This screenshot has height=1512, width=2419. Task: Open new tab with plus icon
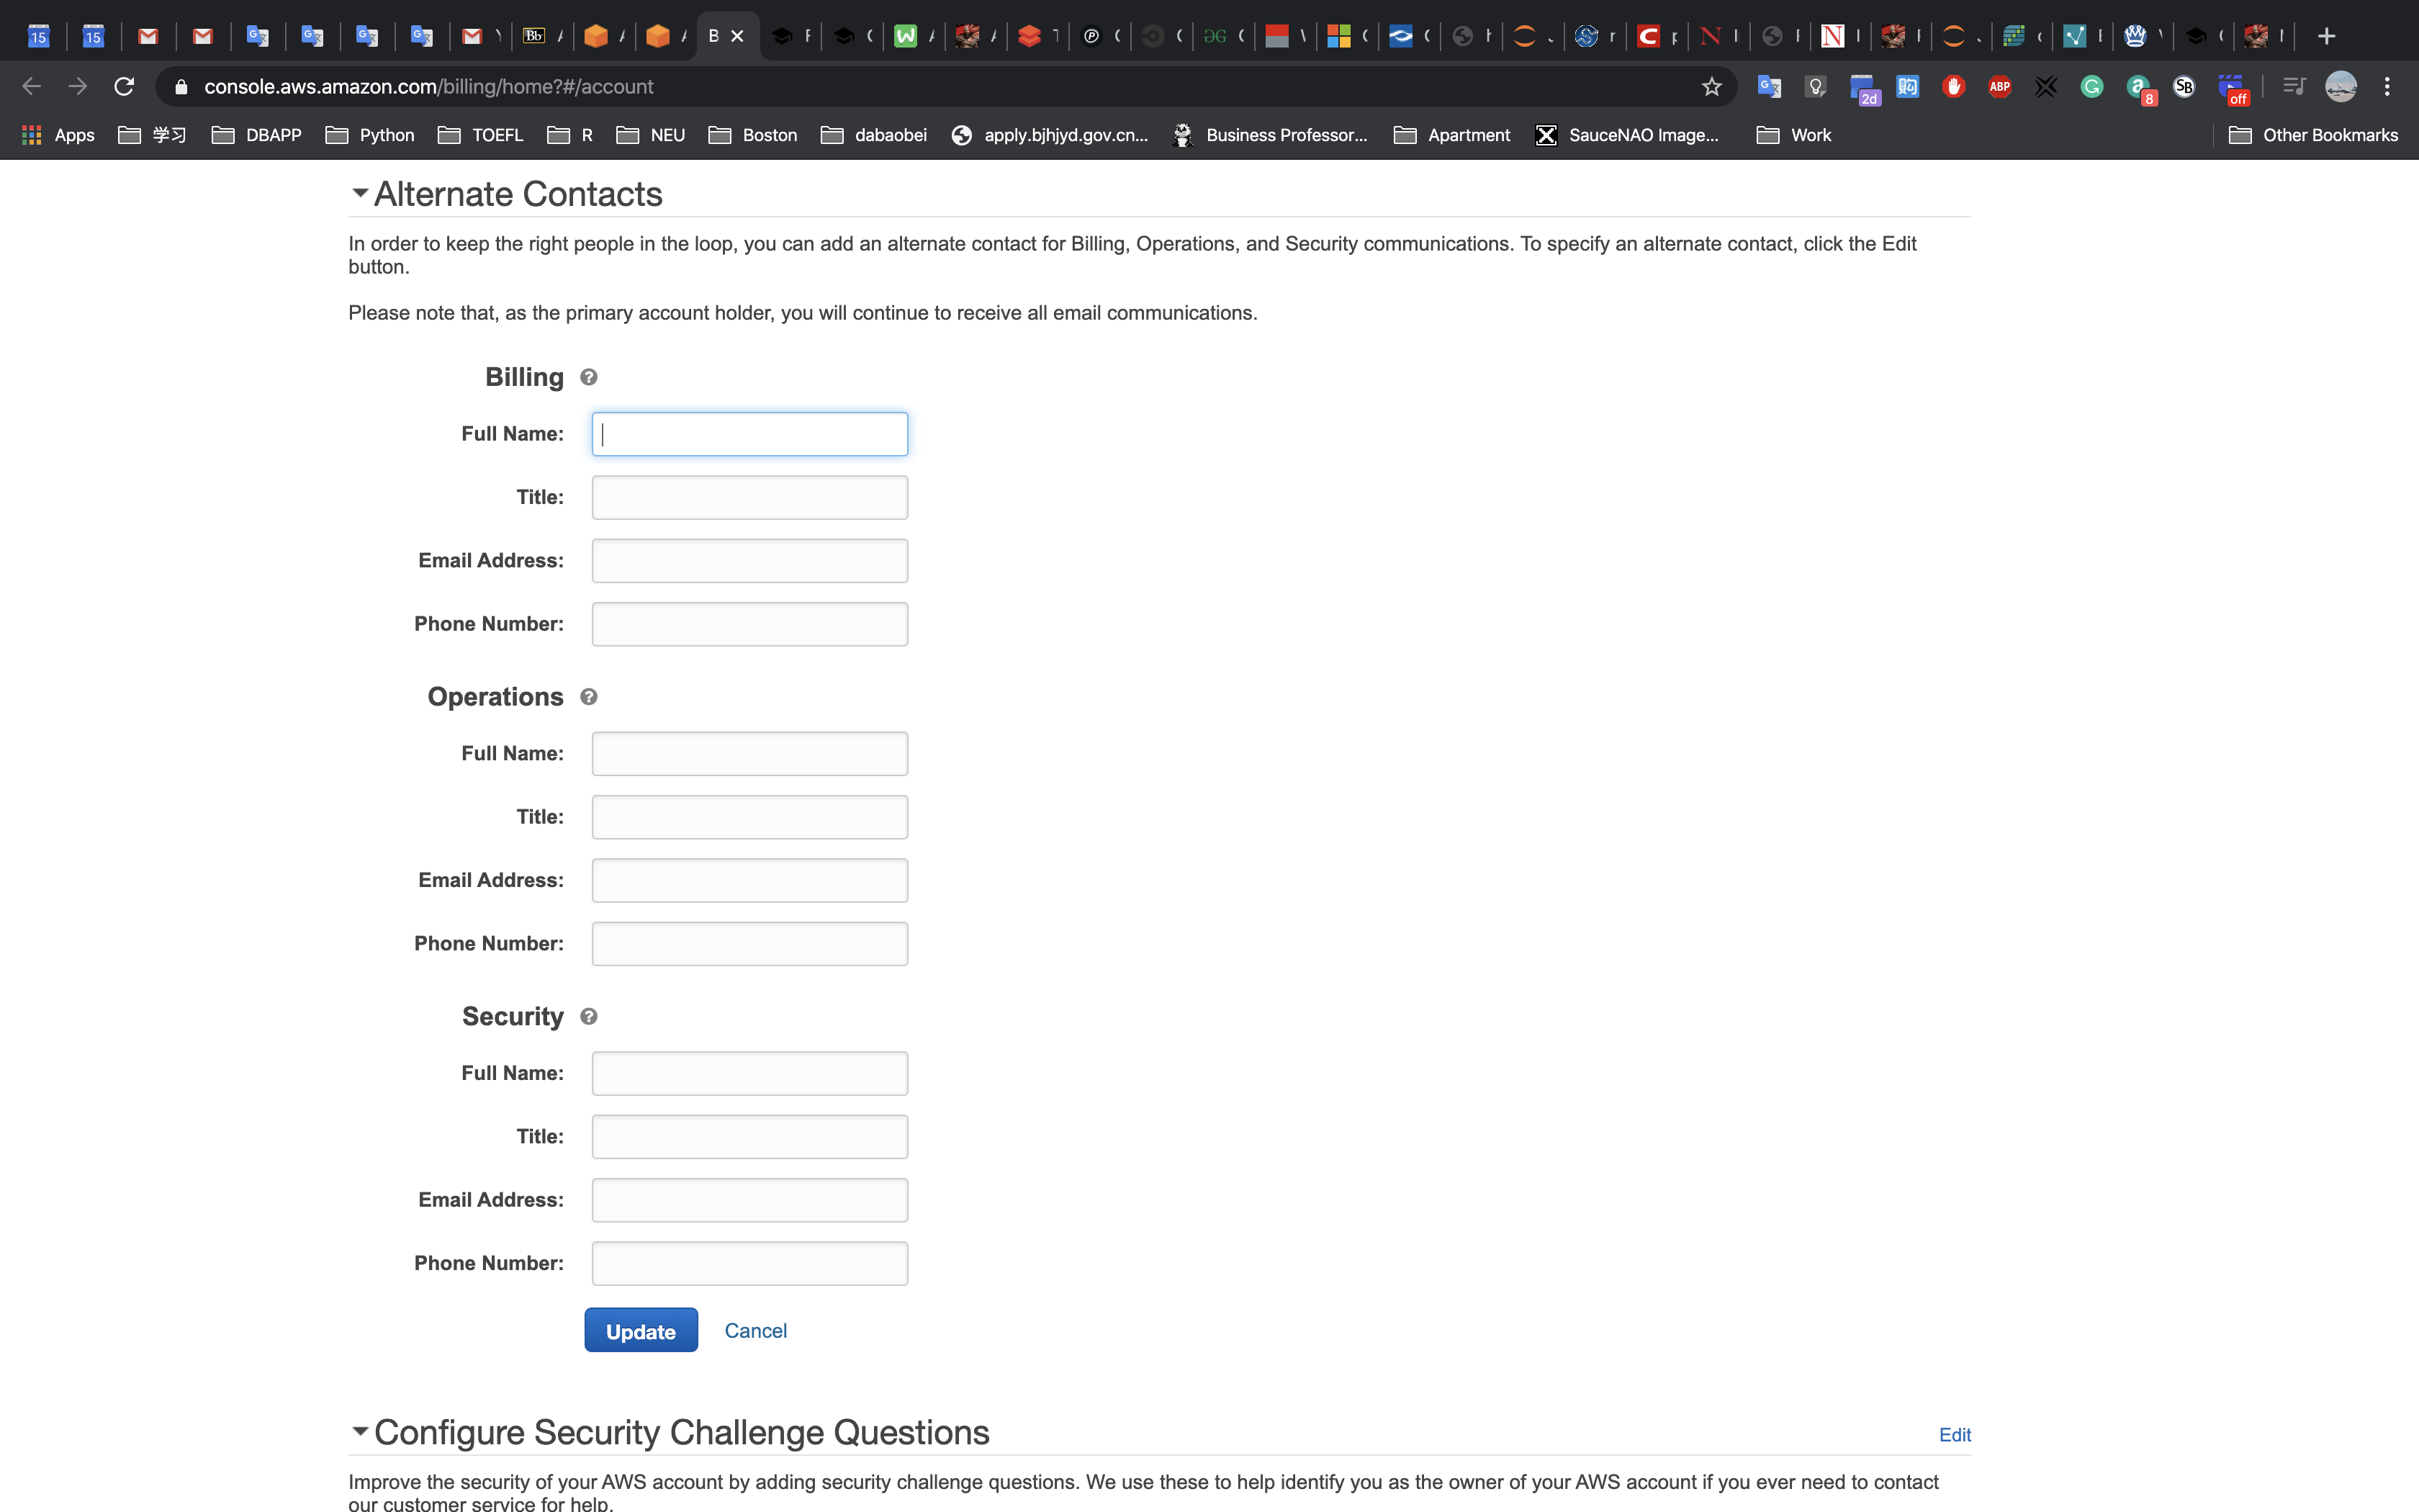click(2326, 37)
